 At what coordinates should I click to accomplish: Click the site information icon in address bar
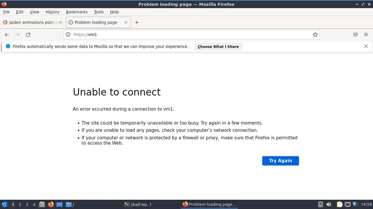point(68,35)
